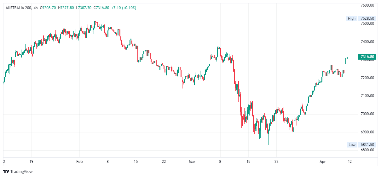The width and height of the screenshot is (381, 177).
Task: Click the TradingView logo icon
Action: click(x=6, y=172)
